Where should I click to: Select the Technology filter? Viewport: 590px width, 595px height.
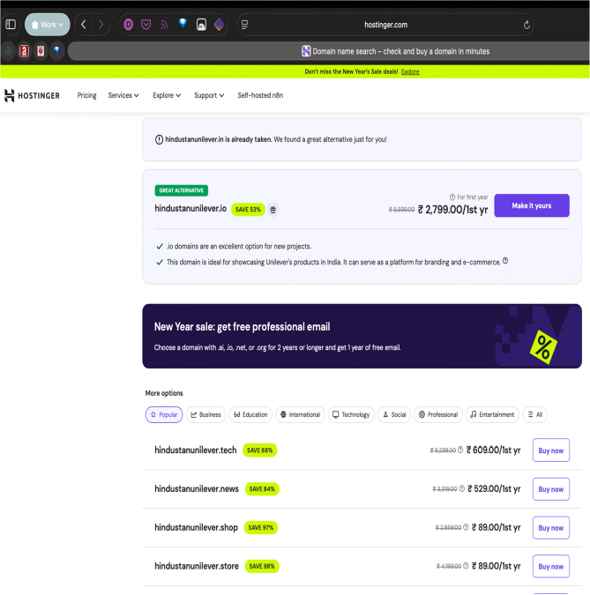(351, 414)
